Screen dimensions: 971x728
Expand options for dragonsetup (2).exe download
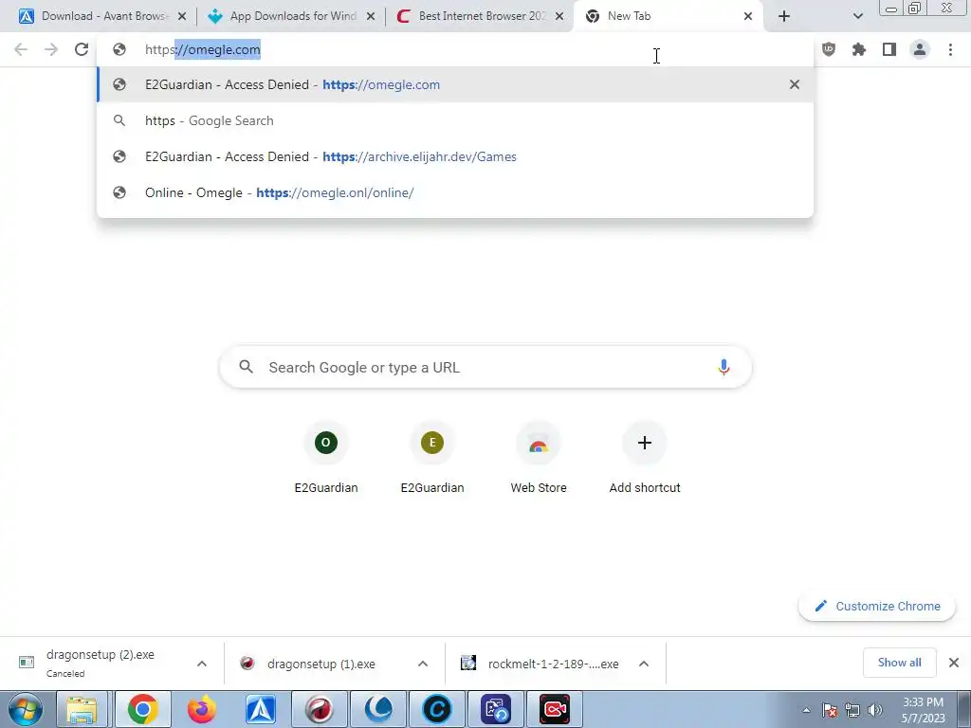click(202, 664)
